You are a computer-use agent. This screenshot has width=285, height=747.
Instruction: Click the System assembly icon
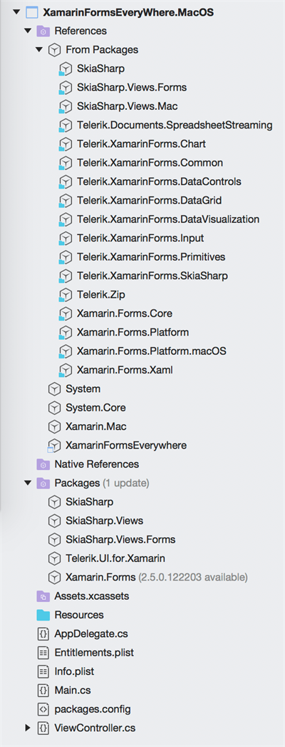click(x=55, y=389)
